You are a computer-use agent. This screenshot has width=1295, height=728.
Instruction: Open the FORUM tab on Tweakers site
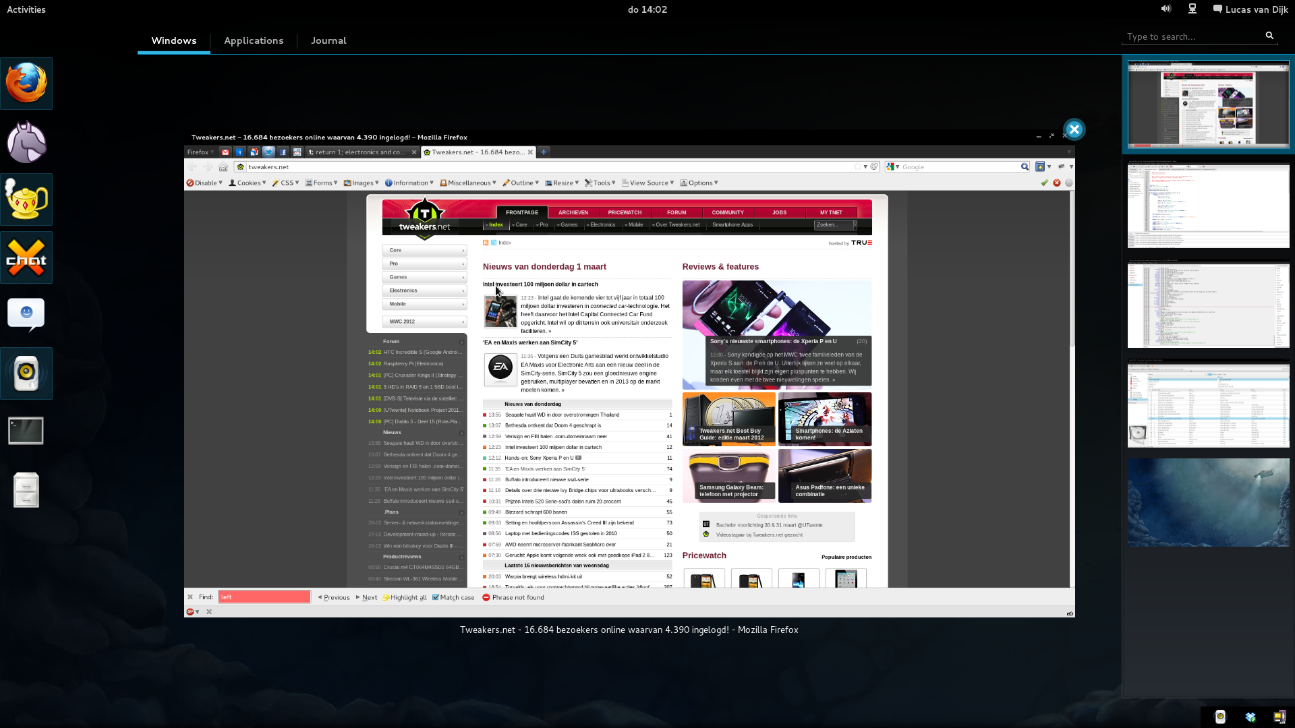coord(677,212)
